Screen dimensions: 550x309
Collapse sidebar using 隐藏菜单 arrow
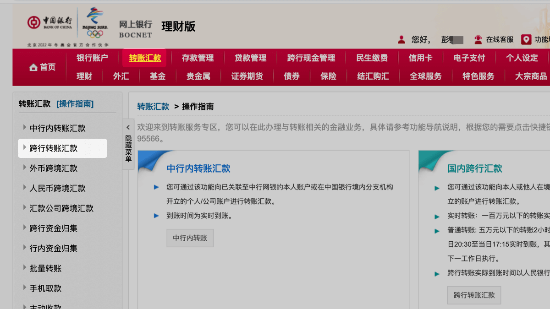(128, 128)
